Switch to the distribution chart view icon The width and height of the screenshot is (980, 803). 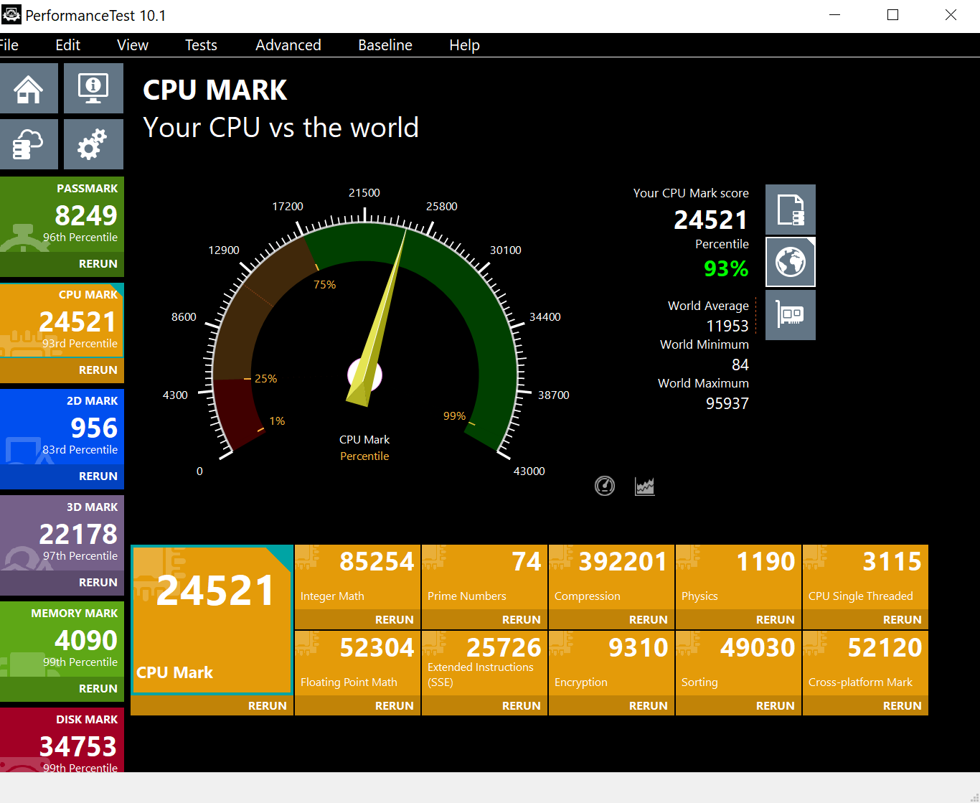(x=644, y=486)
